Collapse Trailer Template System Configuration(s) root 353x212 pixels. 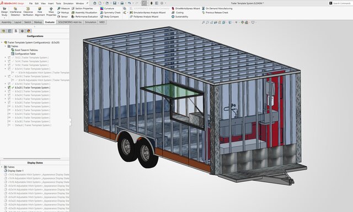point(2,42)
